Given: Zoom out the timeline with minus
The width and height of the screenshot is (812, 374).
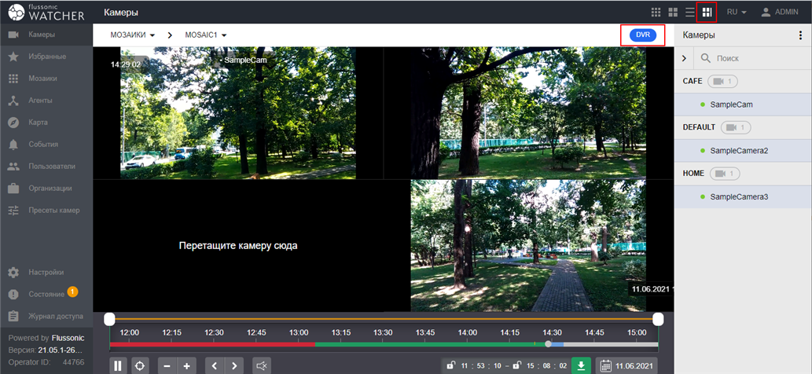Looking at the screenshot, I should coord(167,365).
